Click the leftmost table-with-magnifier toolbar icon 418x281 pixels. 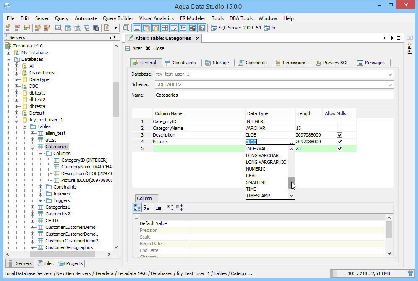[58, 28]
